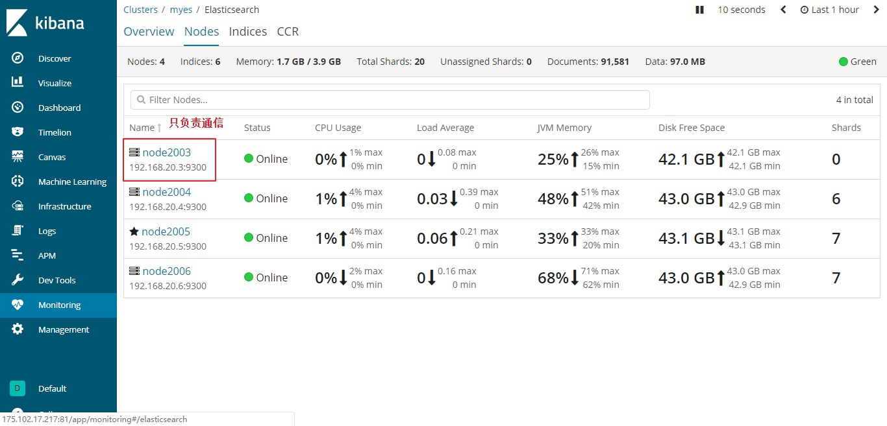Viewport: 887px width, 426px height.
Task: Click the Default space avatar
Action: click(18, 388)
